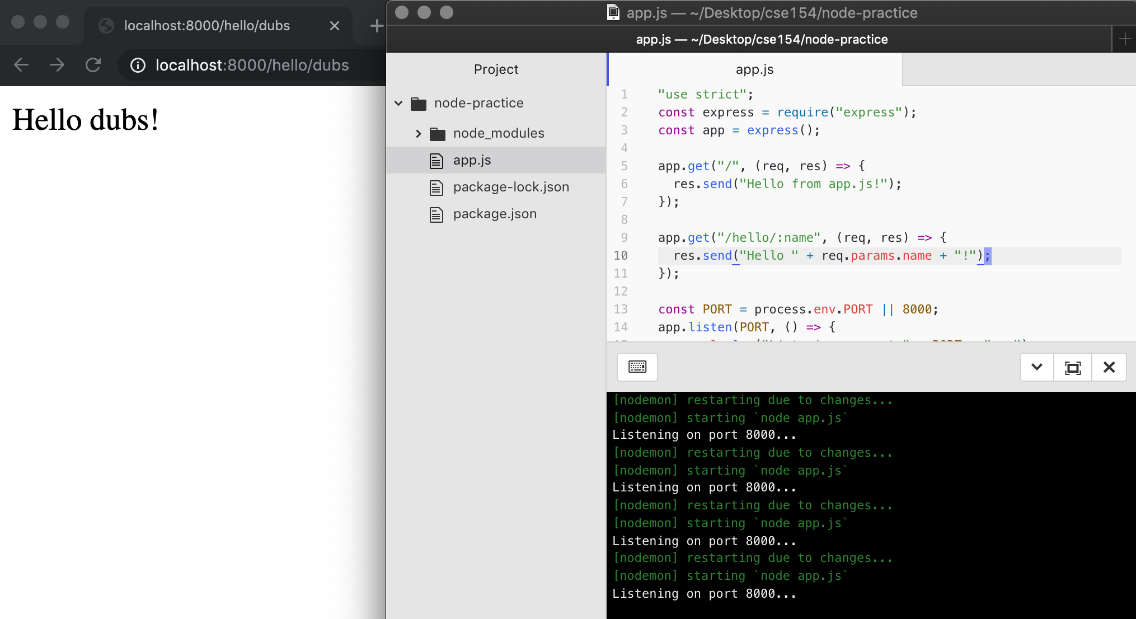Maximize the terminal panel
This screenshot has height=619, width=1136.
(1073, 367)
